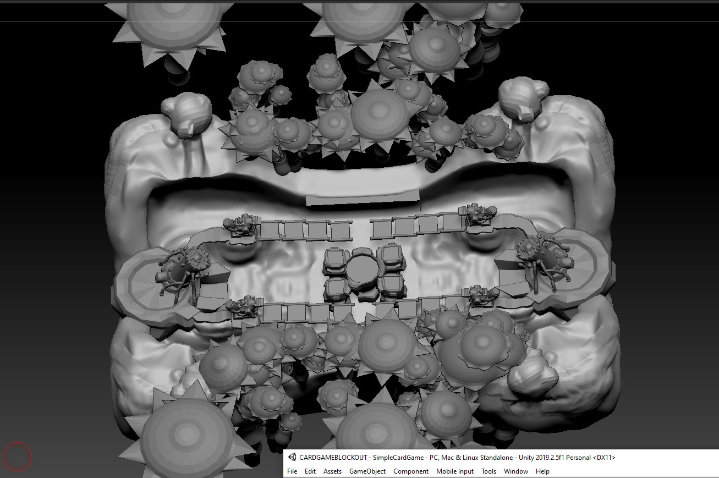Open the Edit menu in Unity
Viewport: 719px width, 478px height.
[x=310, y=471]
